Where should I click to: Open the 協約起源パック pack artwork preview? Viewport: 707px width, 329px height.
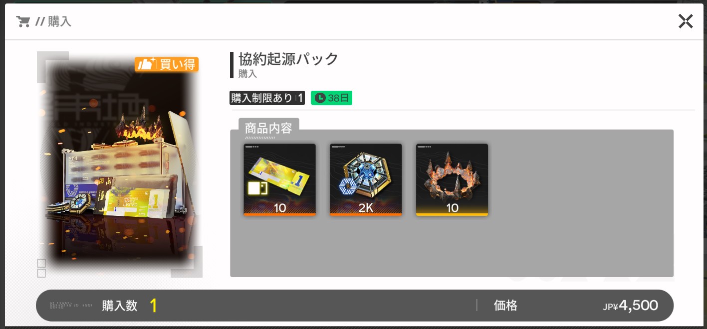click(x=120, y=164)
